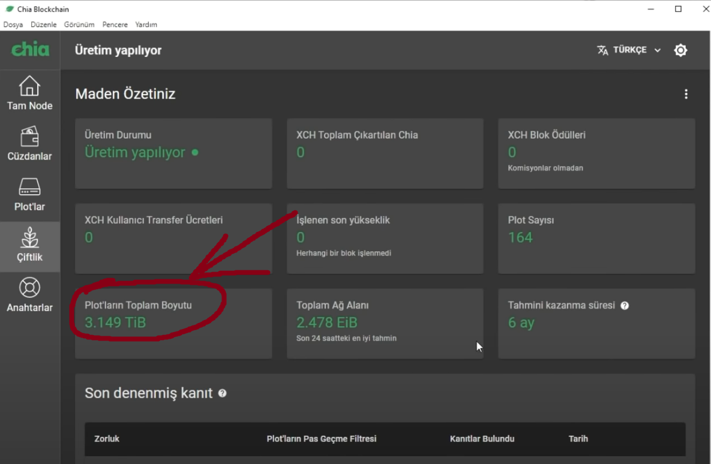Click the Chia leaf icon in title bar
The height and width of the screenshot is (464, 711).
(x=10, y=8)
